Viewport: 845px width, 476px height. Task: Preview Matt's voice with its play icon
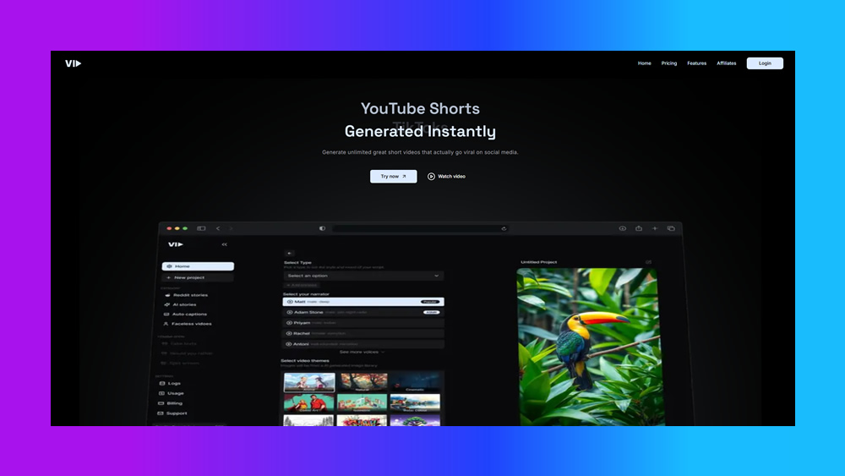tap(289, 302)
